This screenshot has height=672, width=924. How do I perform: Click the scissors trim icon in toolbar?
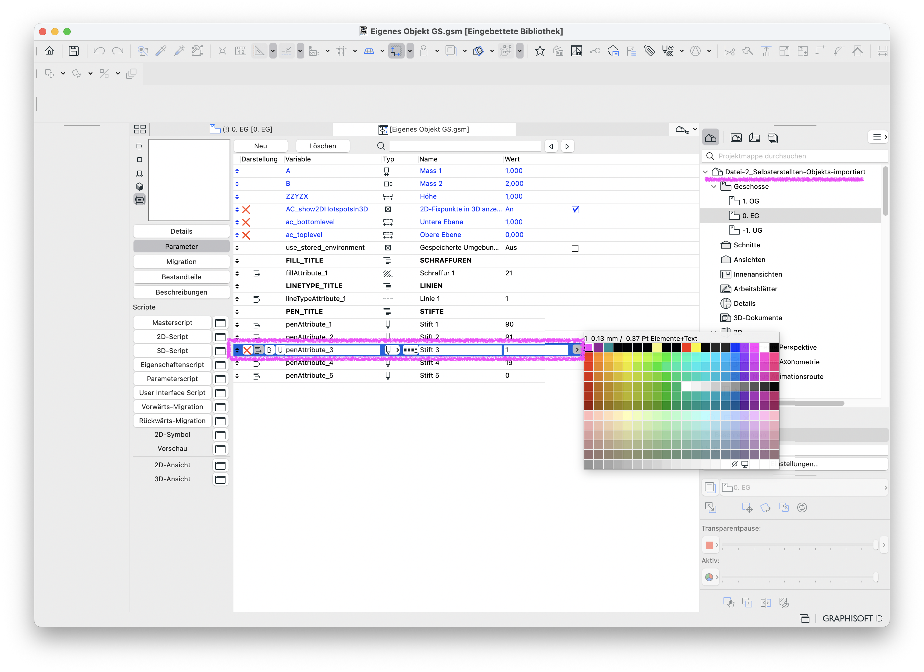coord(729,51)
